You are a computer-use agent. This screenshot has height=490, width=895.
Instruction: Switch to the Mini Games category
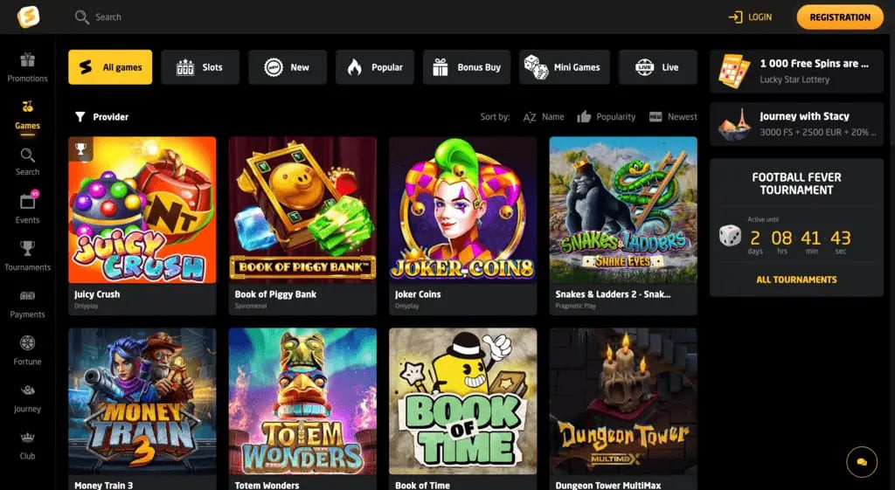pos(565,67)
